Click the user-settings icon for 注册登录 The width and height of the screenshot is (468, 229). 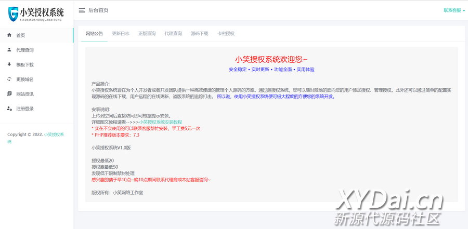[x=9, y=109]
